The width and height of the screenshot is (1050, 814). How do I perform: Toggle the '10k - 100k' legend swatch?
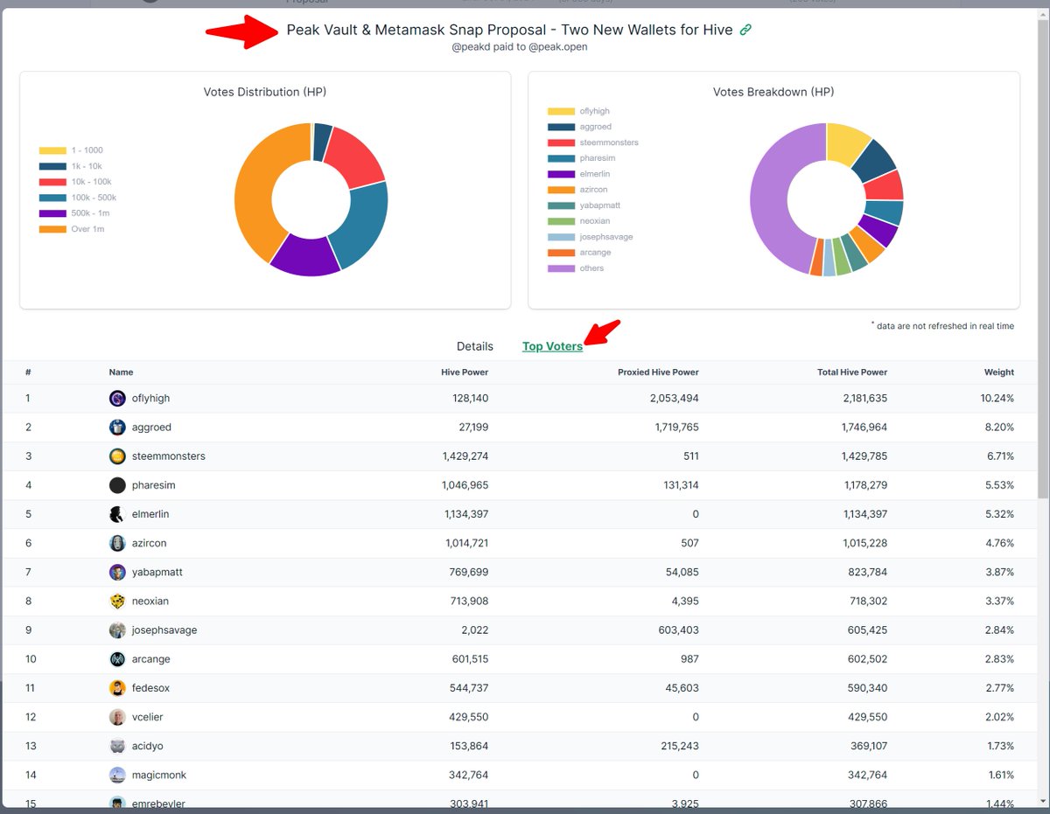tap(52, 182)
